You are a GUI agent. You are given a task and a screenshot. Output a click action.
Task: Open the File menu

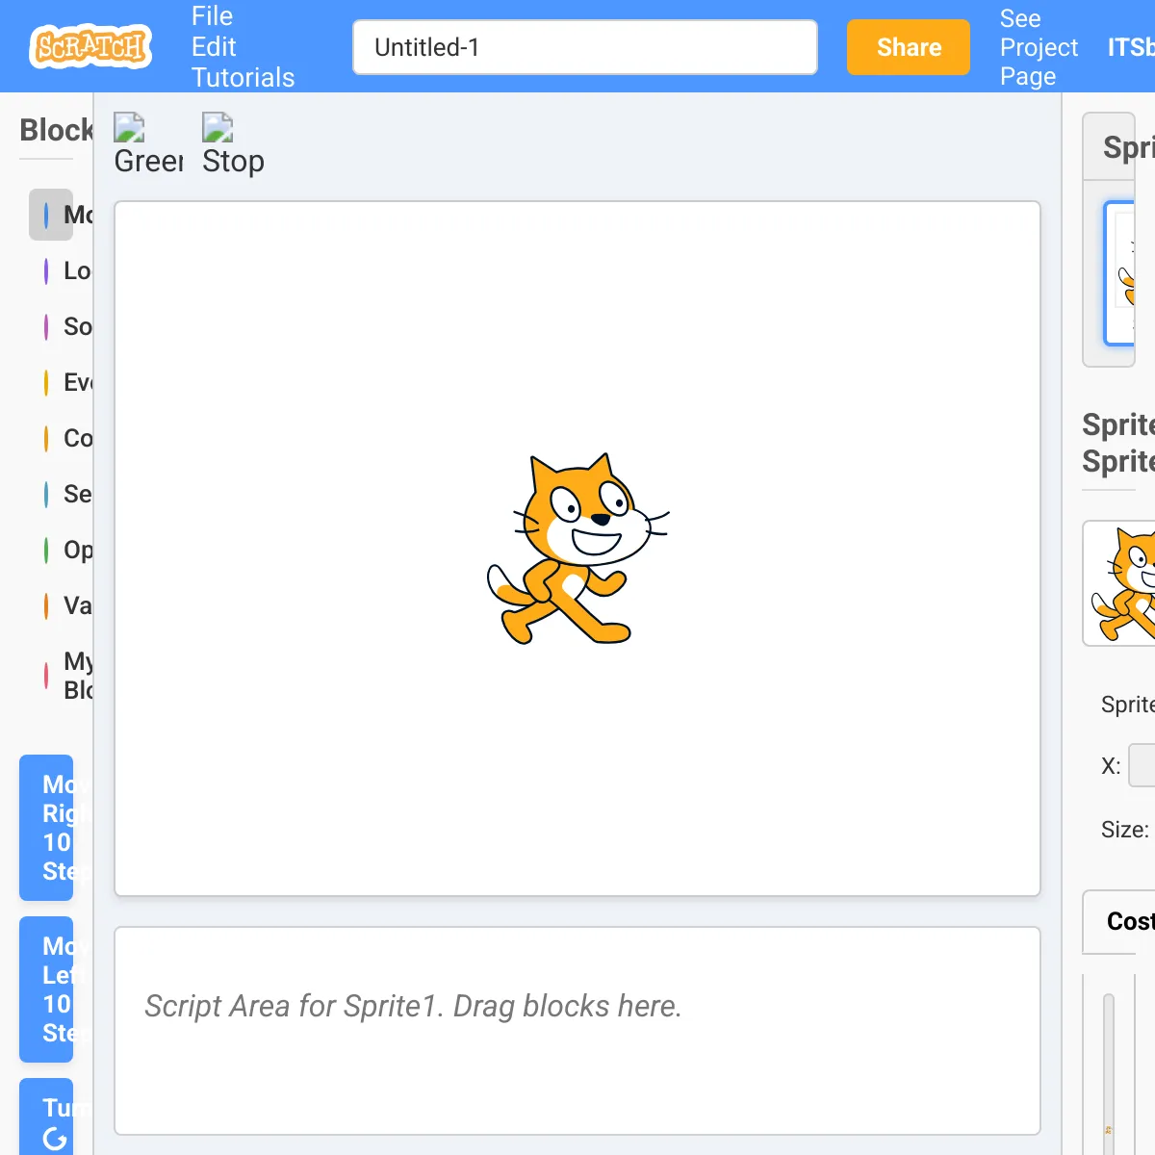tap(212, 16)
